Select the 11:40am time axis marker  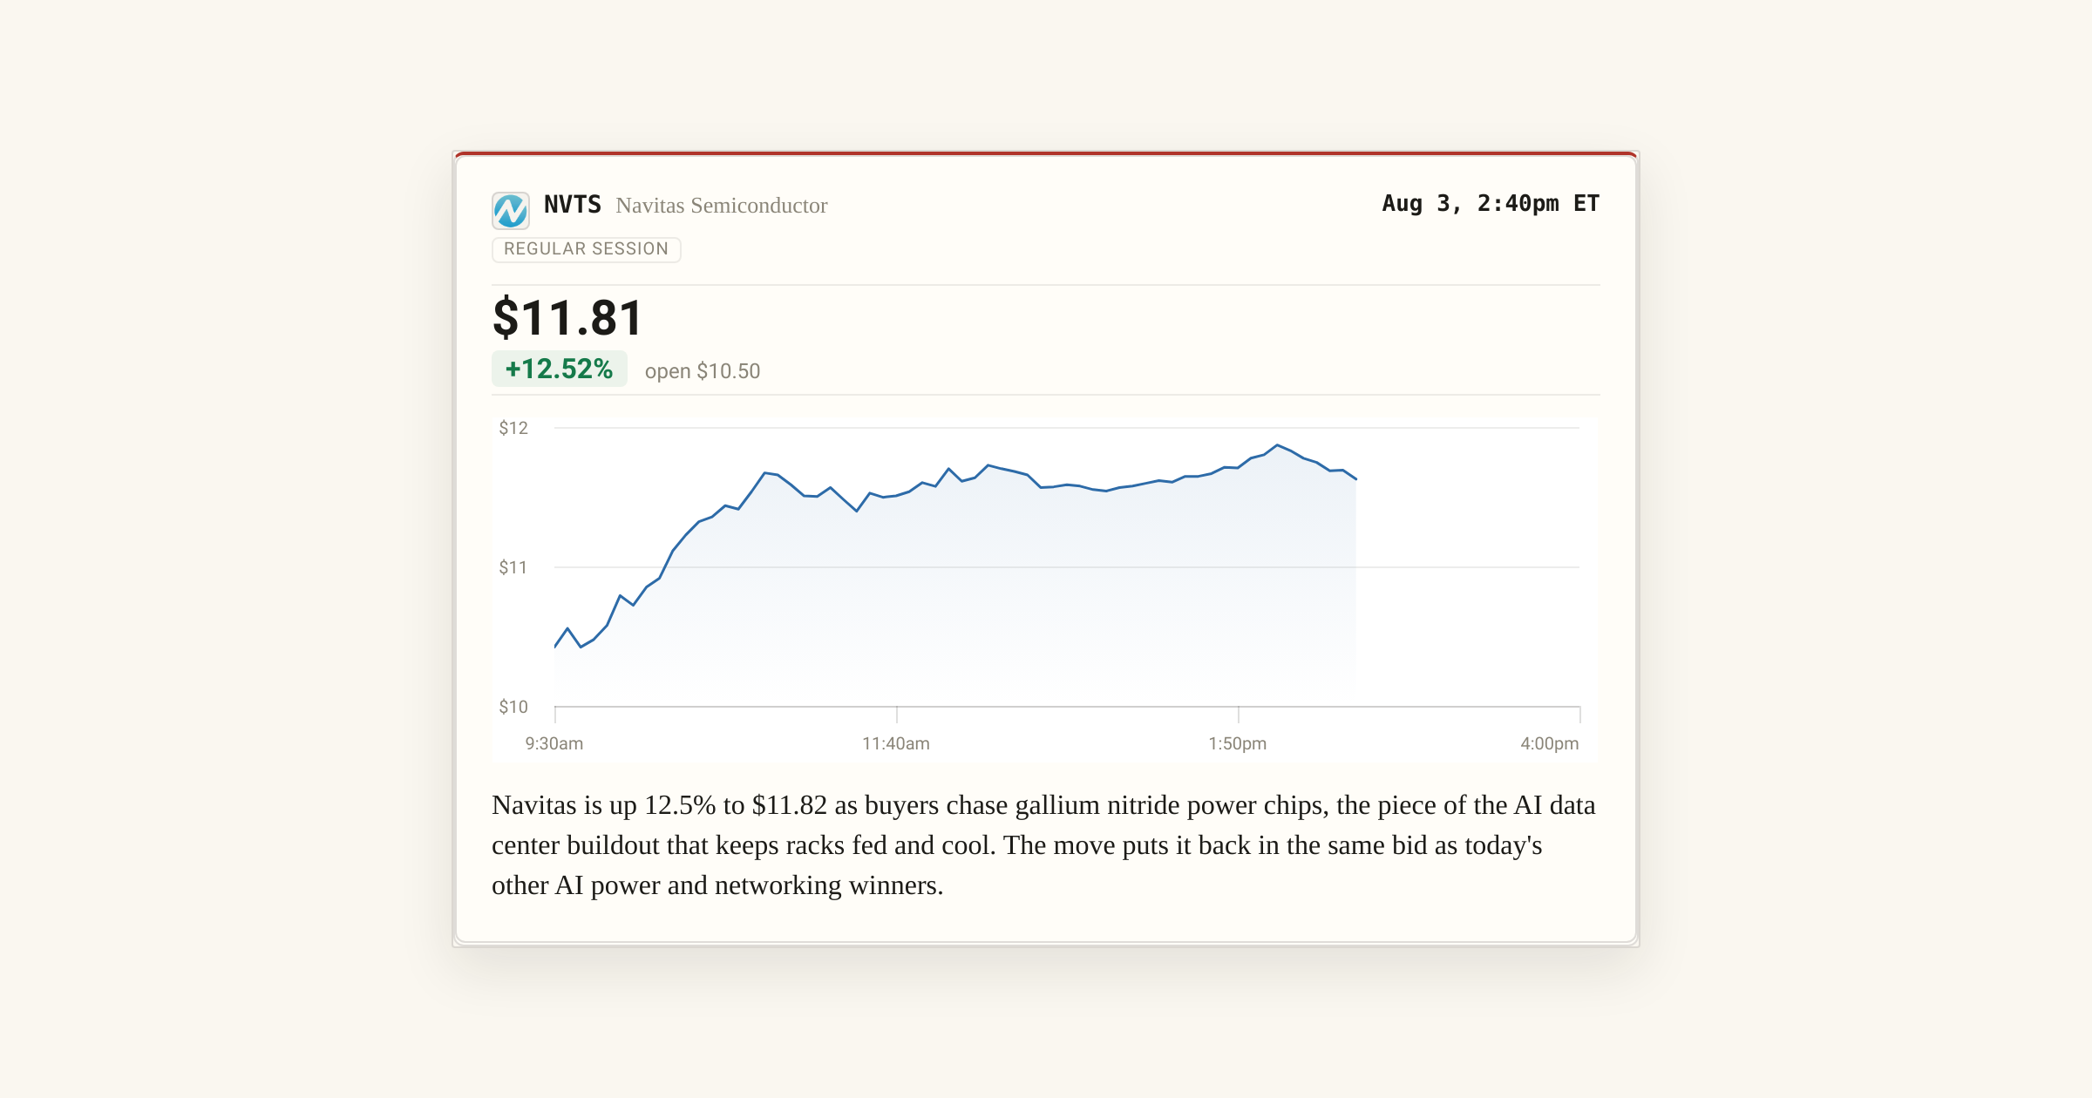click(x=896, y=743)
